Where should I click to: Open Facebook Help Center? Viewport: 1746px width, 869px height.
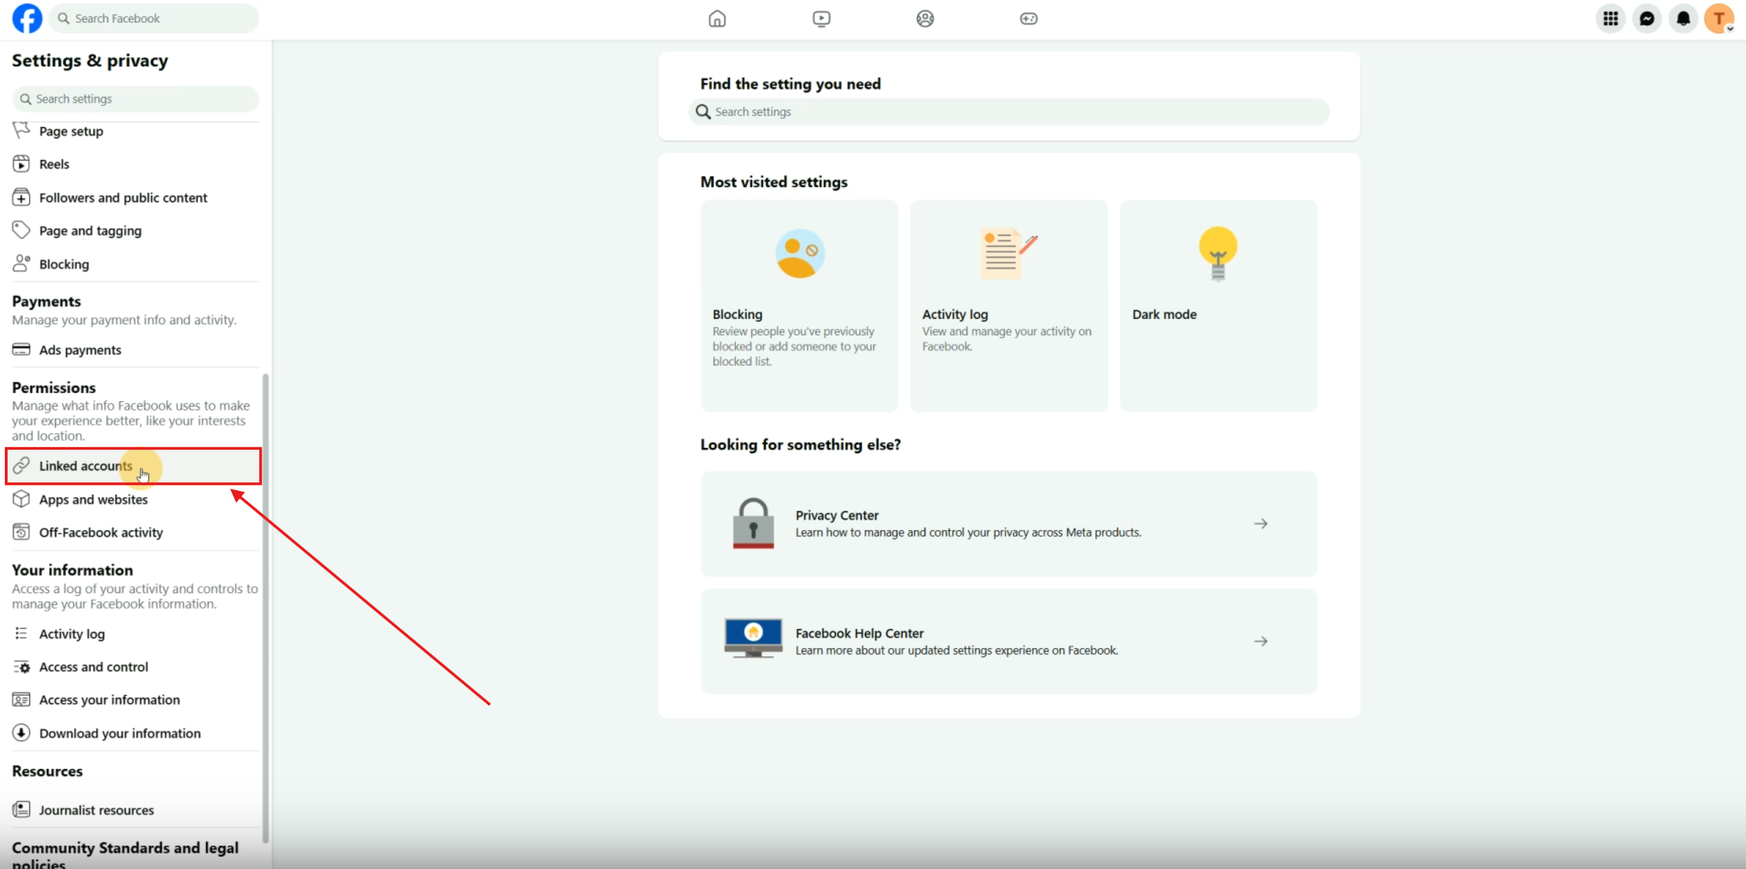pos(1009,641)
